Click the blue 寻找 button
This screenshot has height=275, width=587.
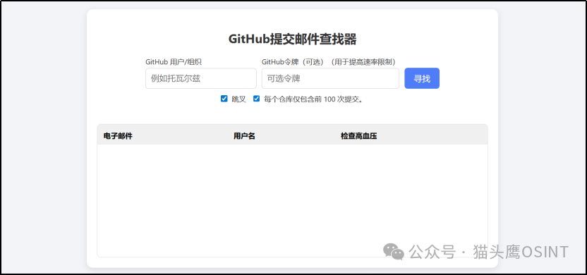[x=422, y=78]
